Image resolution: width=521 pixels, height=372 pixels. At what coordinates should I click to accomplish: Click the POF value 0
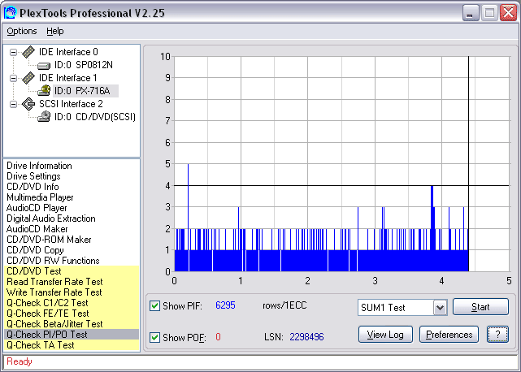pos(218,337)
